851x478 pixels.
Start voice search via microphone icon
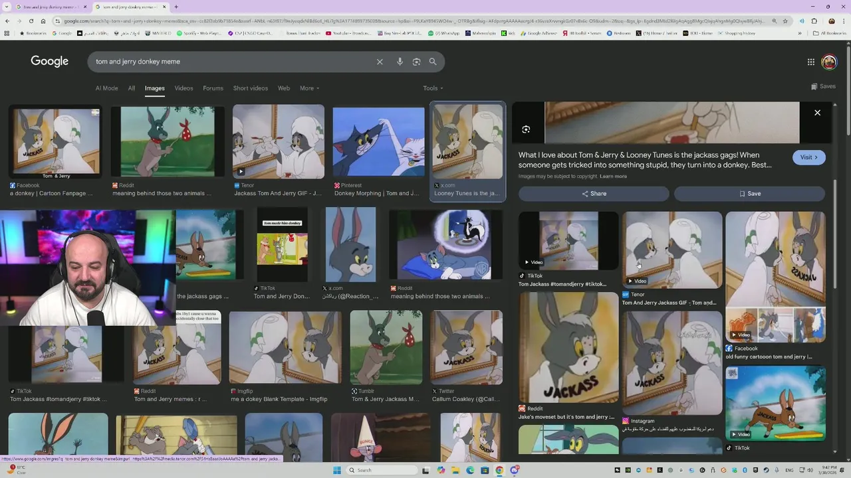(400, 62)
